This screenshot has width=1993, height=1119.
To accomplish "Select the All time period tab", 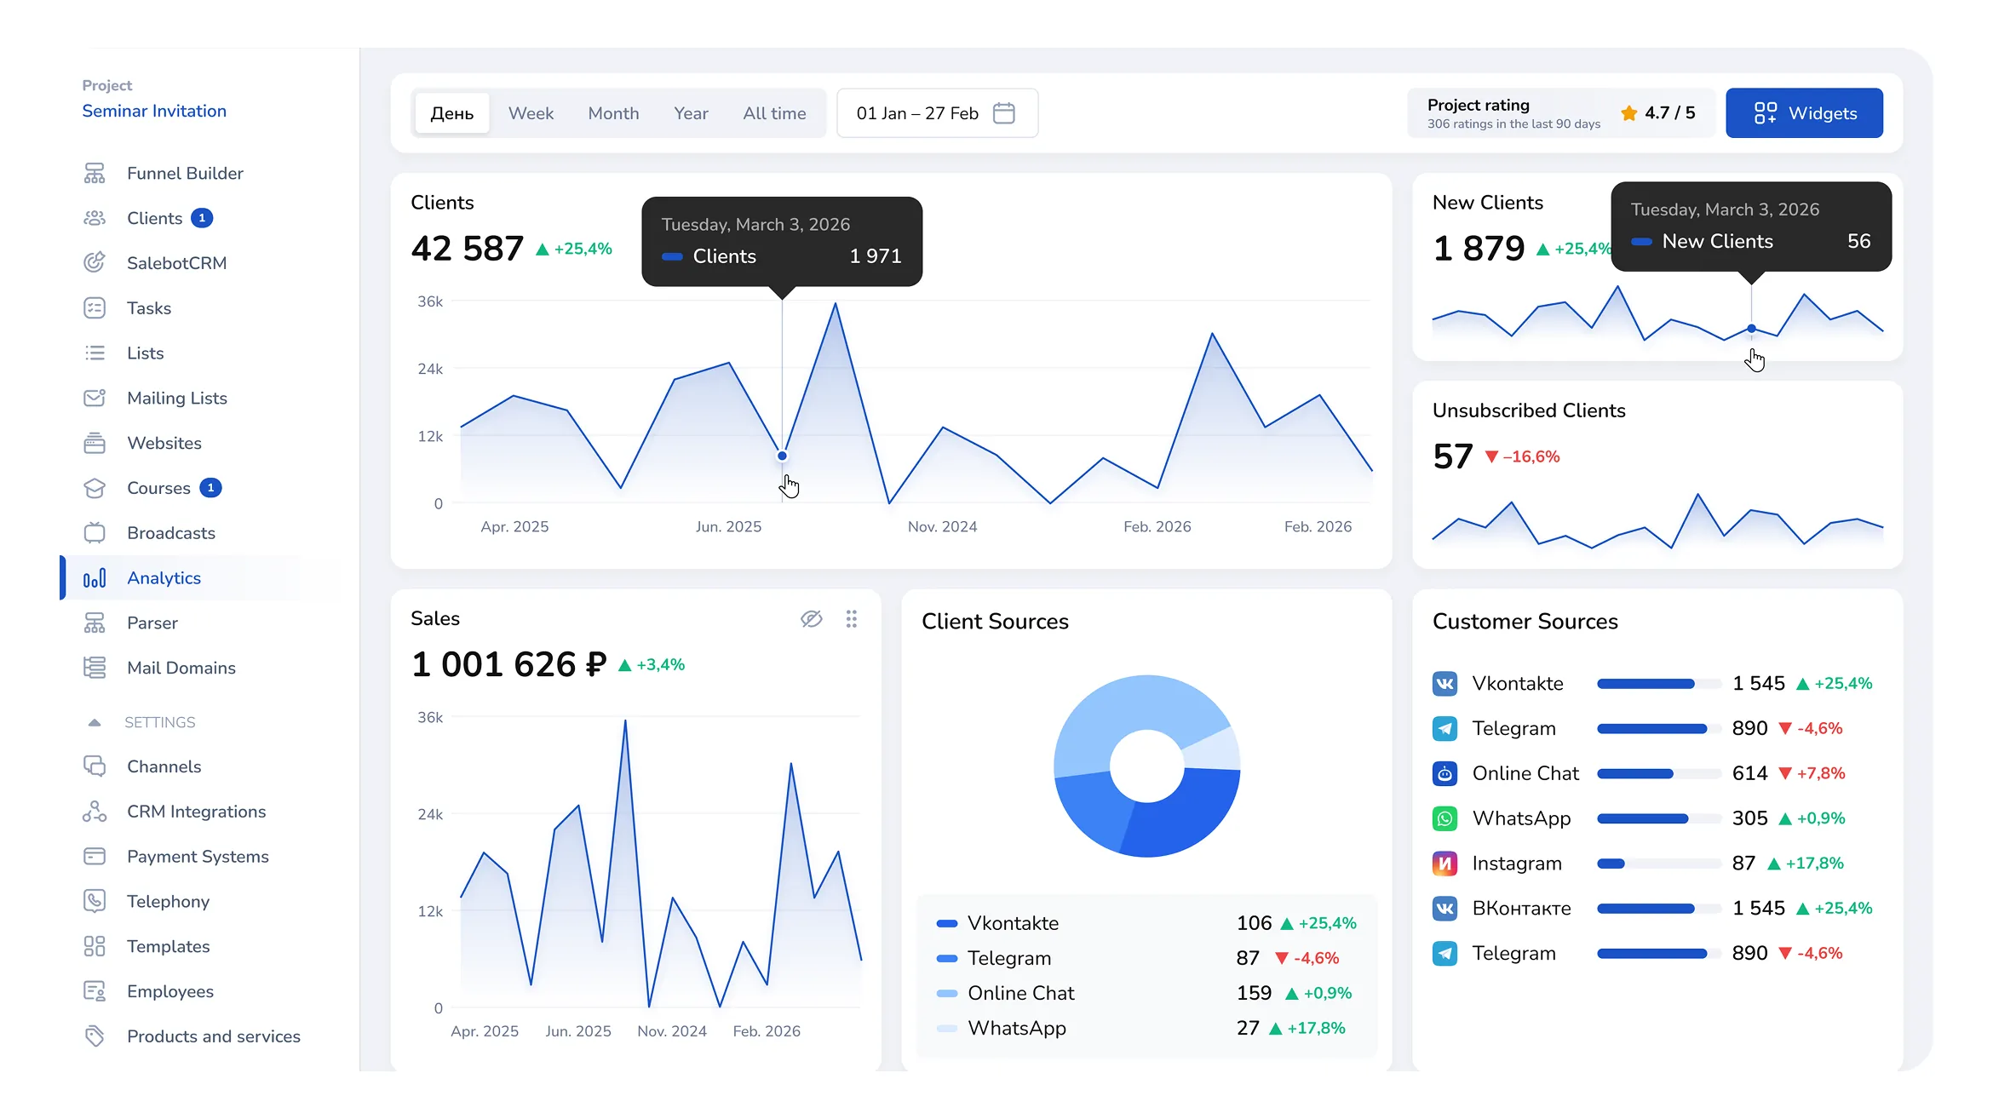I will tap(773, 113).
